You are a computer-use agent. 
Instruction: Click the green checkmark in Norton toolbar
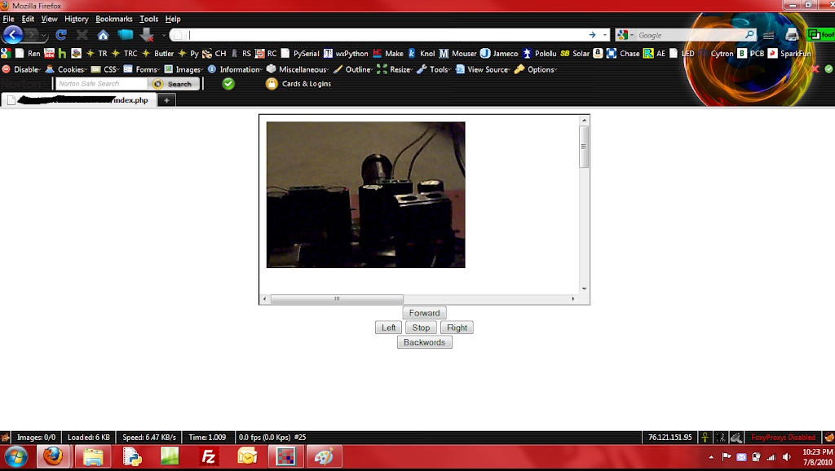pyautogui.click(x=228, y=84)
